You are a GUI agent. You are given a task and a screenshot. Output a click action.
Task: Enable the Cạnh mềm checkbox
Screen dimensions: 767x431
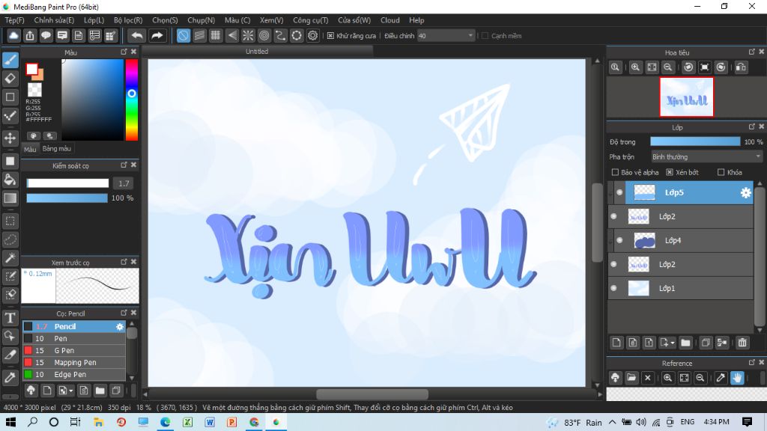pos(485,36)
